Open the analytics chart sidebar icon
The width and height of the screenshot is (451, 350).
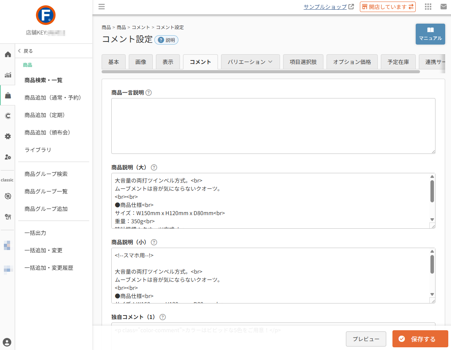point(8,75)
